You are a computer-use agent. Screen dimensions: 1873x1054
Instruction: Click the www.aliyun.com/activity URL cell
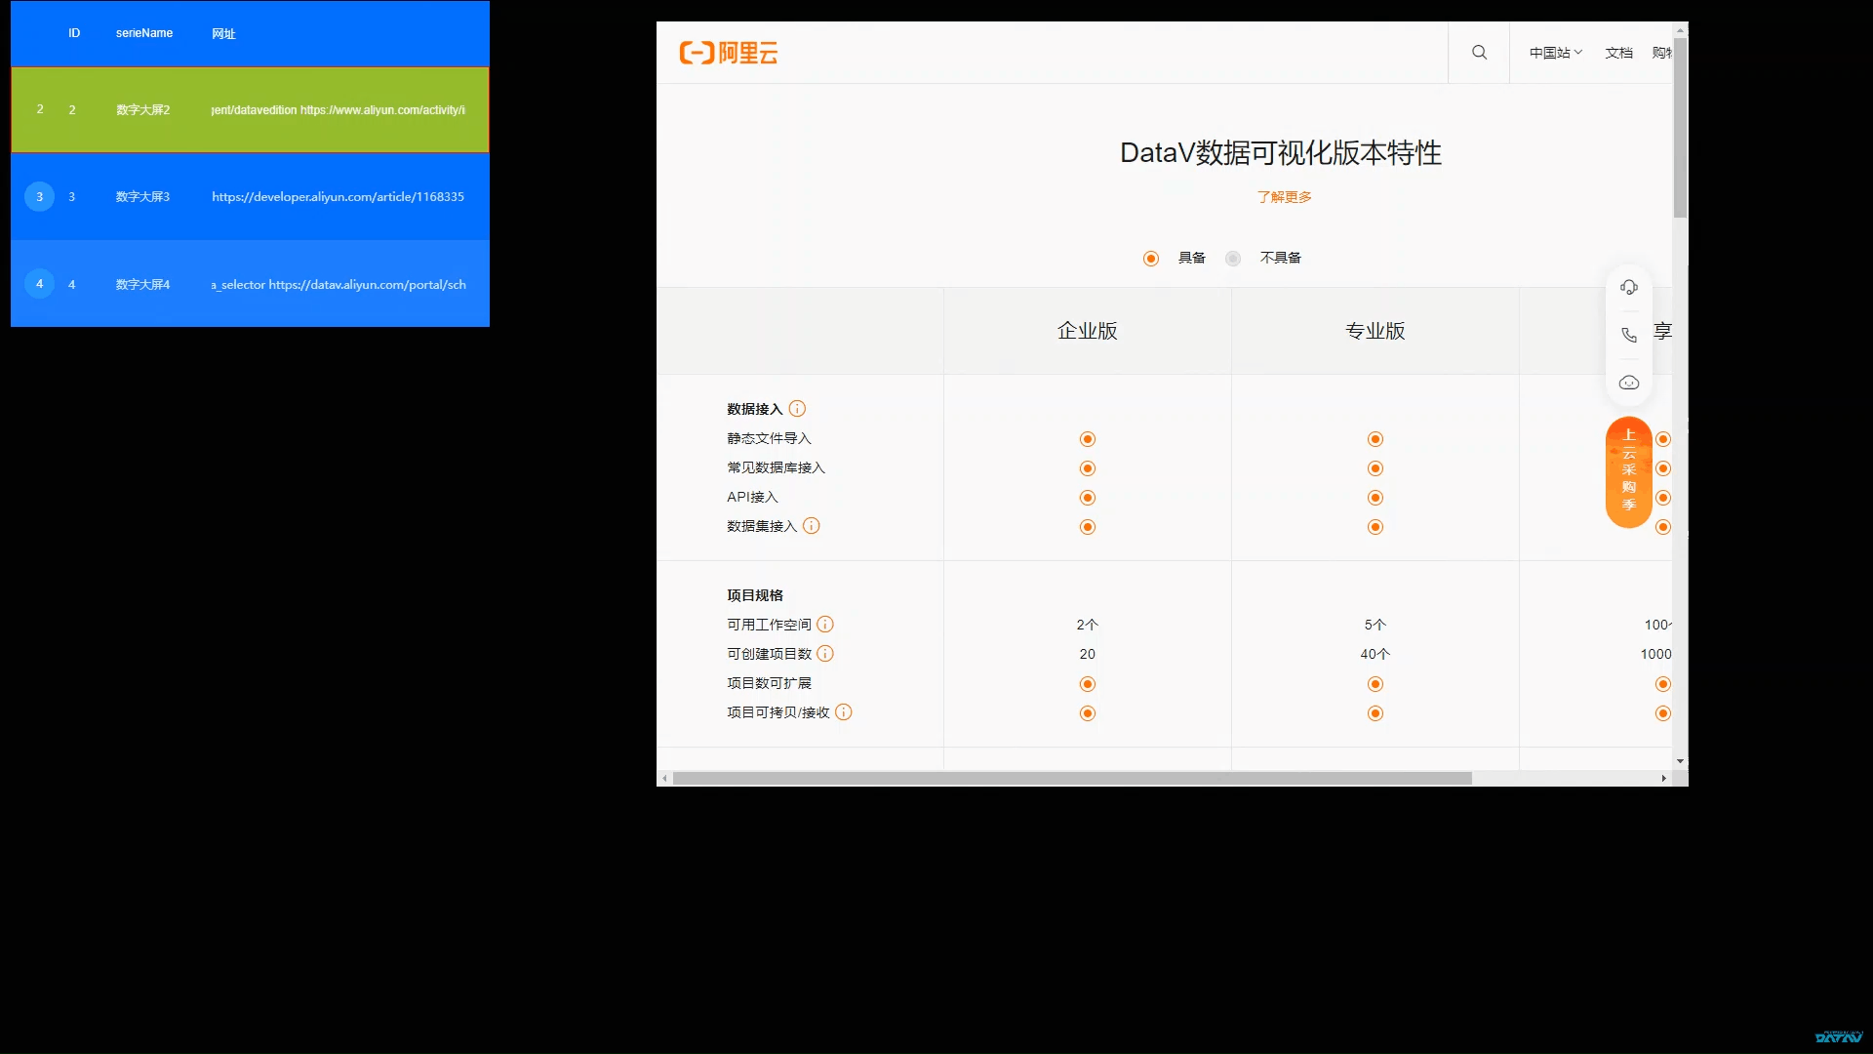(338, 110)
